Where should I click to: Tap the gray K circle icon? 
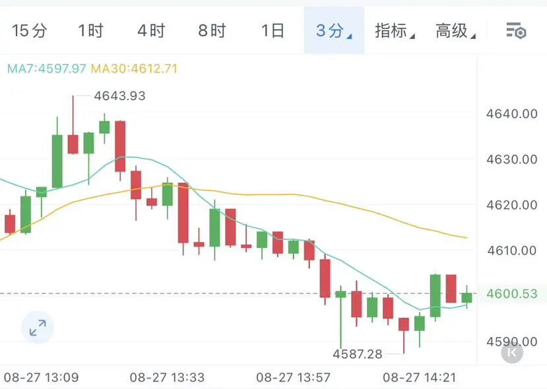512,352
